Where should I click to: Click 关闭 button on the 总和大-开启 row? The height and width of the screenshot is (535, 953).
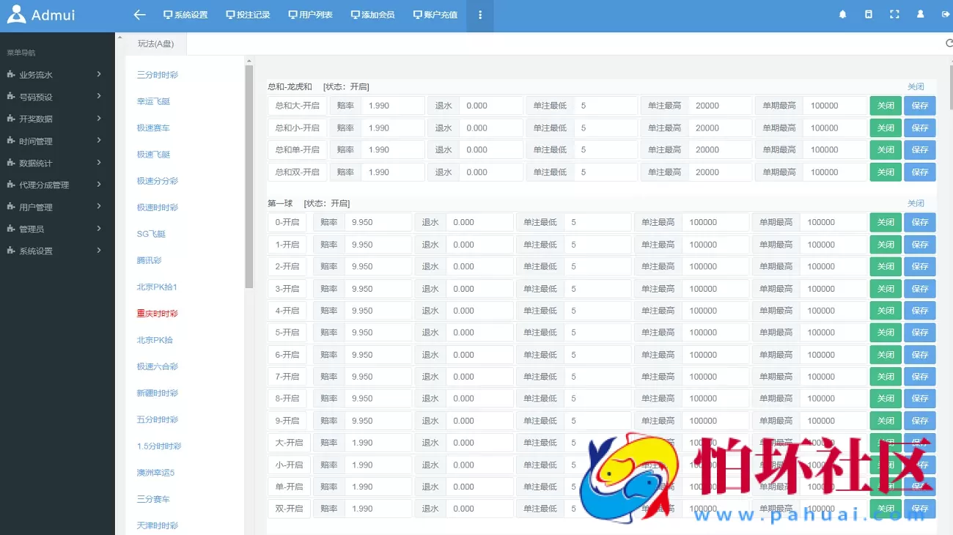pyautogui.click(x=885, y=106)
